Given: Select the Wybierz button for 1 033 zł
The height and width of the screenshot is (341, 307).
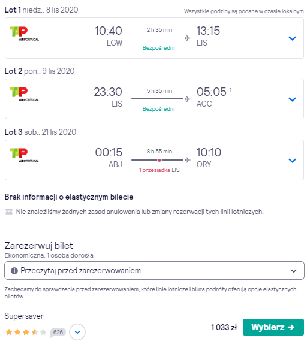Looking at the screenshot, I should [x=273, y=327].
